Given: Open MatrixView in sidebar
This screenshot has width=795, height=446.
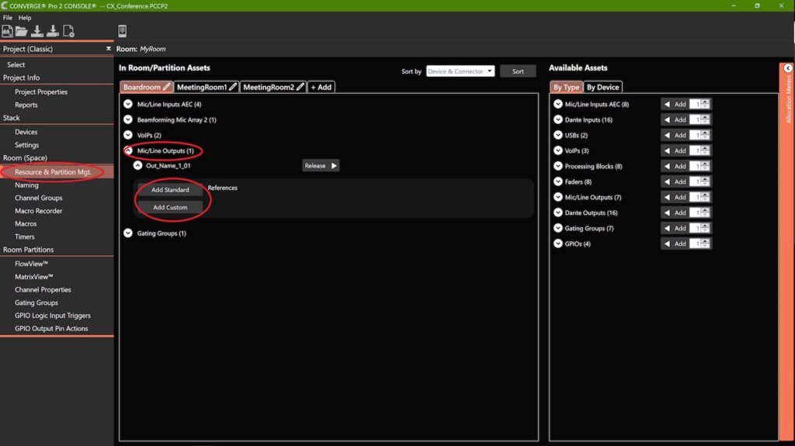Looking at the screenshot, I should 34,277.
